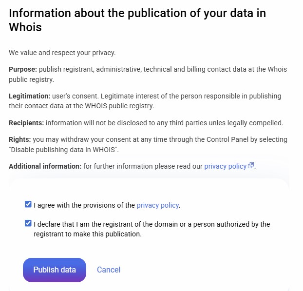This screenshot has height=291, width=303.
Task: Click the bold "Purpose:" label
Action: click(23, 69)
